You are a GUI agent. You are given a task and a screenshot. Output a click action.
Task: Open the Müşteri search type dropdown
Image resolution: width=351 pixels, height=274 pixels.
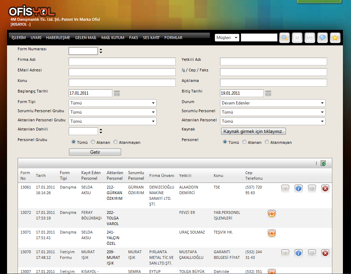tap(227, 38)
